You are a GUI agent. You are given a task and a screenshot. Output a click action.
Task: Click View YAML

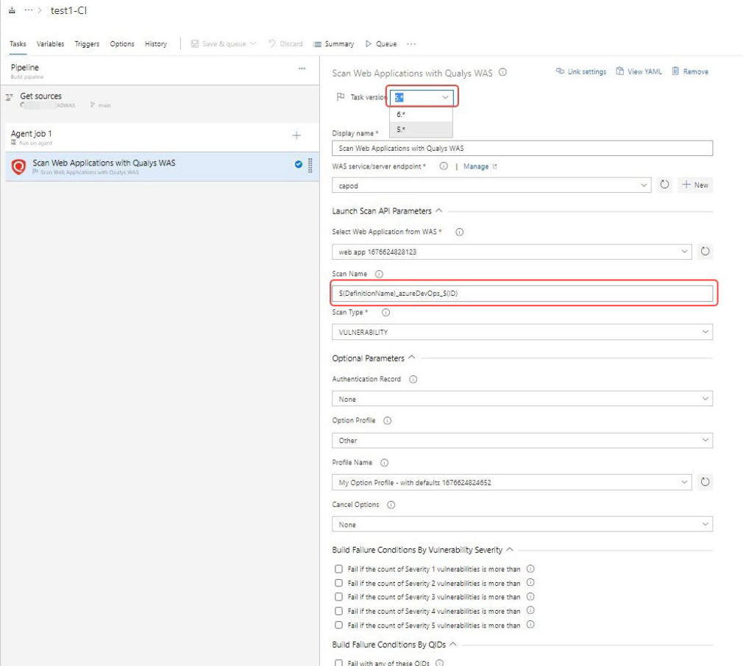[x=639, y=71]
